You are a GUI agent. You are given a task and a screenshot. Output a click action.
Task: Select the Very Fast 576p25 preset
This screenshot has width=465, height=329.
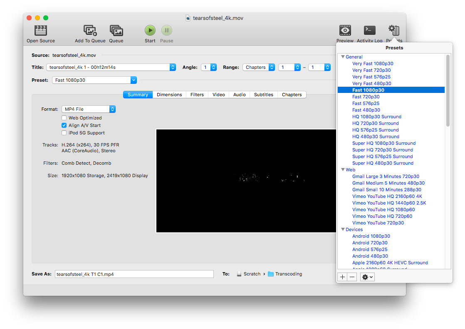click(x=371, y=77)
